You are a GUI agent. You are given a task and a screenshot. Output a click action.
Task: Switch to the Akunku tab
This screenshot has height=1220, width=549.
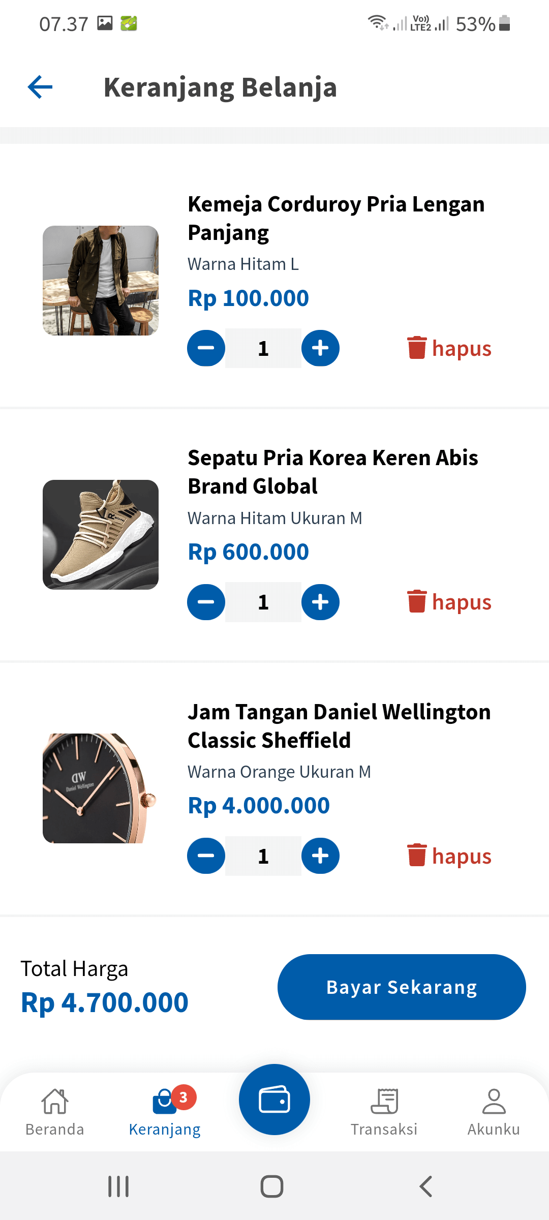[x=494, y=1112]
